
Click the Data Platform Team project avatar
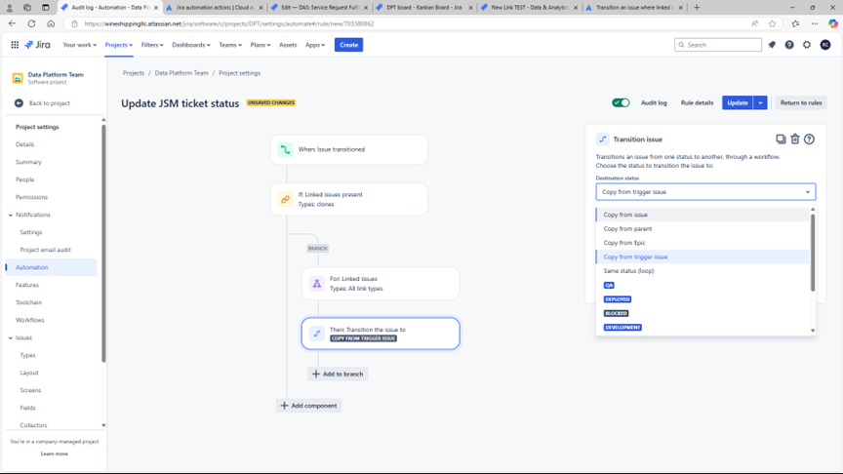pos(18,78)
